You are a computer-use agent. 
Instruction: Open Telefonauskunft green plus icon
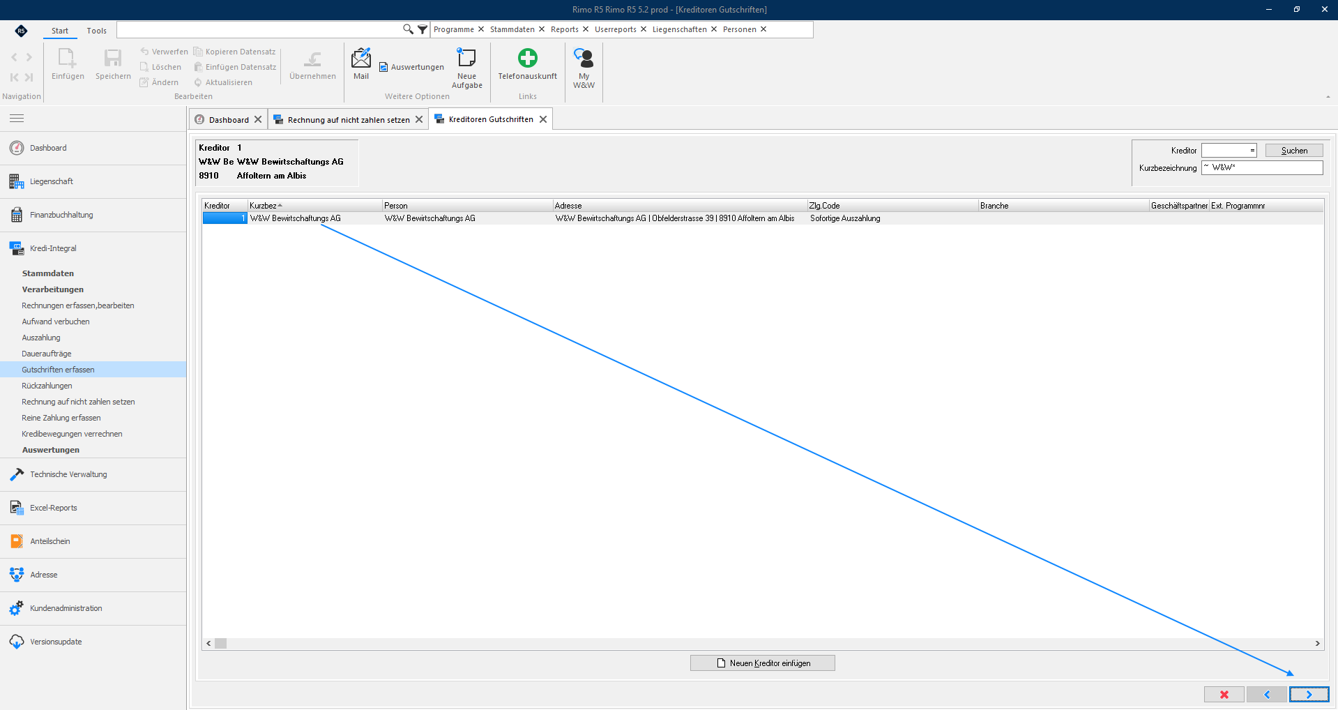pos(527,63)
